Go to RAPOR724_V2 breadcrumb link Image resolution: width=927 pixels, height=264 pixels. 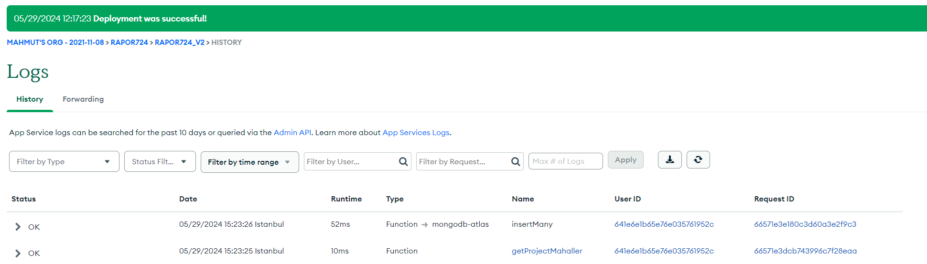(x=179, y=42)
